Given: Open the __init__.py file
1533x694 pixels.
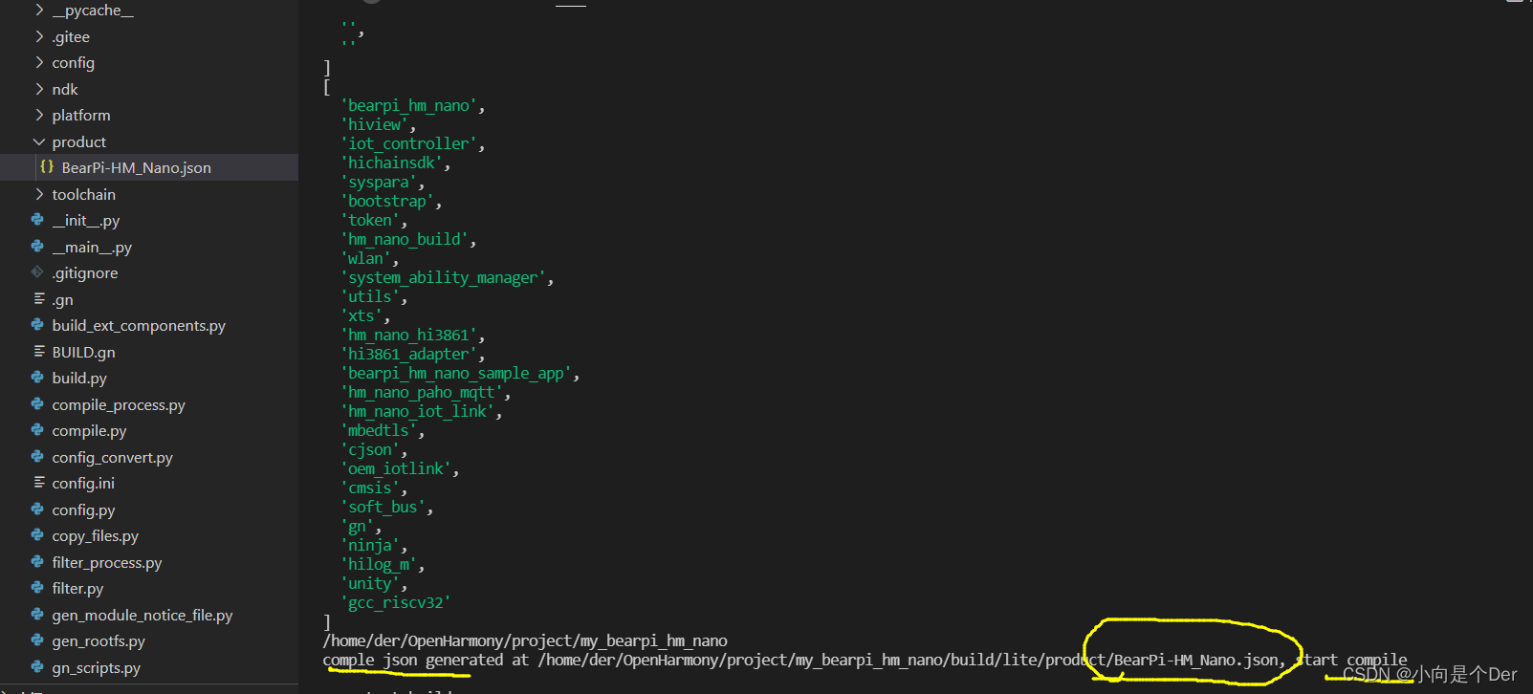Looking at the screenshot, I should click(86, 221).
